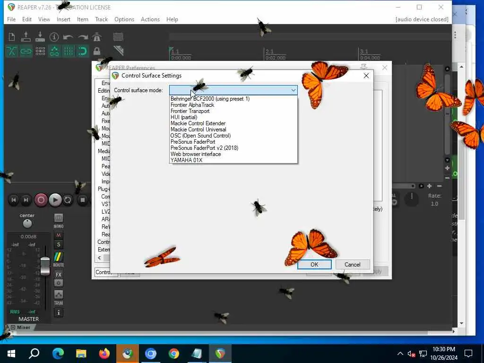
Task: Close the Control Surface Settings dialog
Action: click(366, 76)
